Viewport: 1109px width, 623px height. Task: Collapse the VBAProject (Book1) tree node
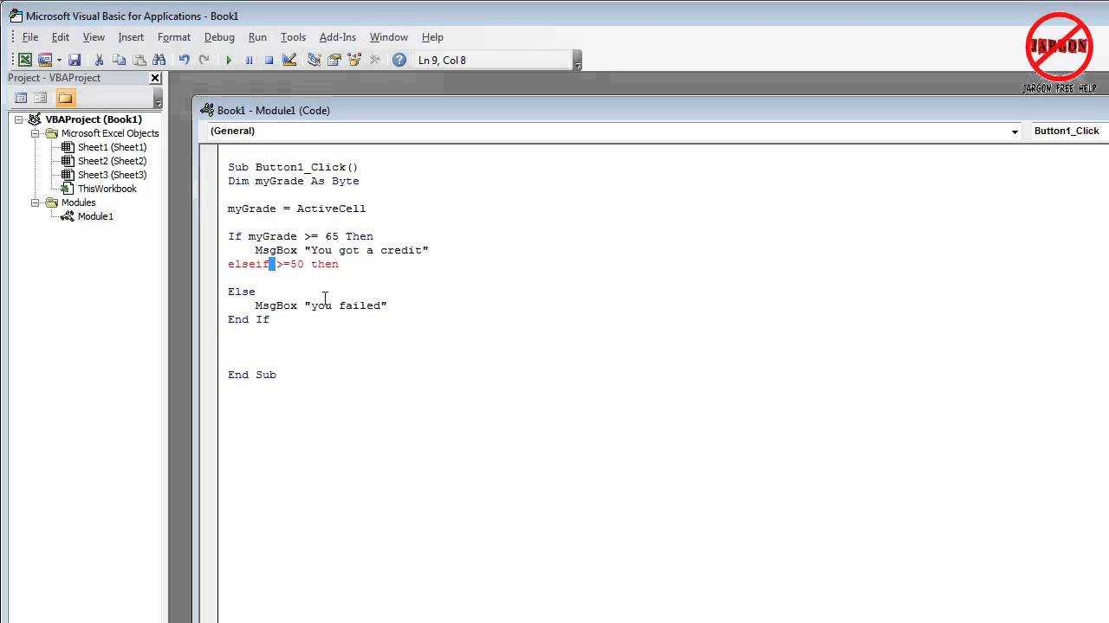pyautogui.click(x=19, y=119)
